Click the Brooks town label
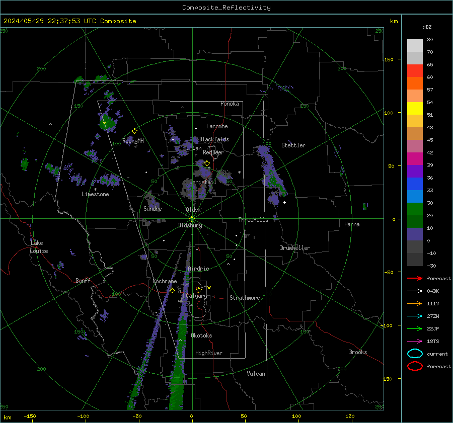This screenshot has height=423, width=453. pos(358,352)
